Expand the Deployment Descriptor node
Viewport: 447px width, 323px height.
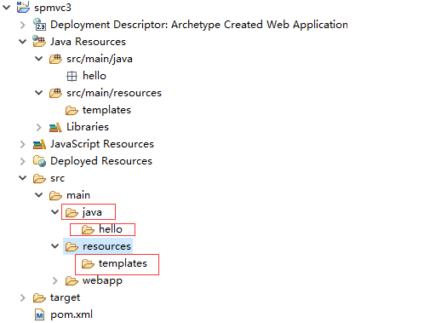(23, 25)
